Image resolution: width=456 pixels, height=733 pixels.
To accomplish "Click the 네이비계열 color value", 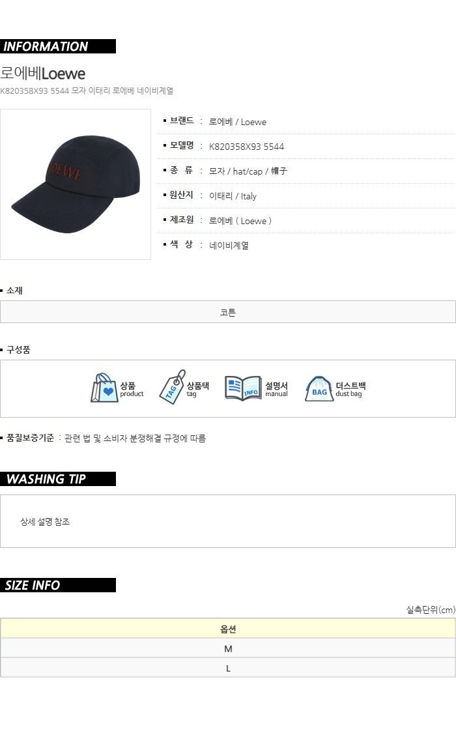I will (x=229, y=245).
